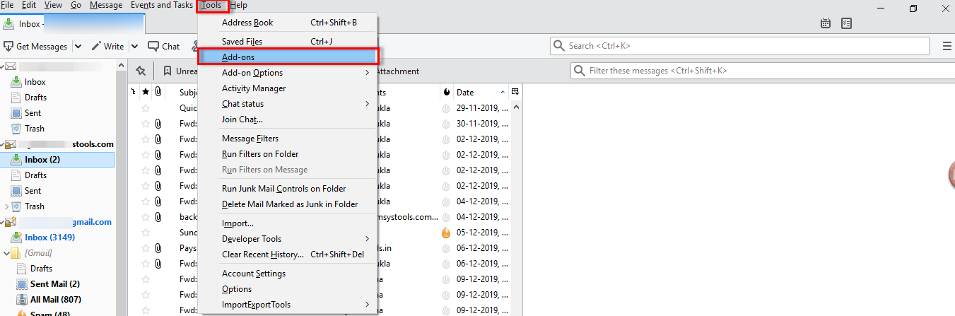Image resolution: width=955 pixels, height=316 pixels.
Task: Star the message dated 29-11-2019
Action: point(146,108)
